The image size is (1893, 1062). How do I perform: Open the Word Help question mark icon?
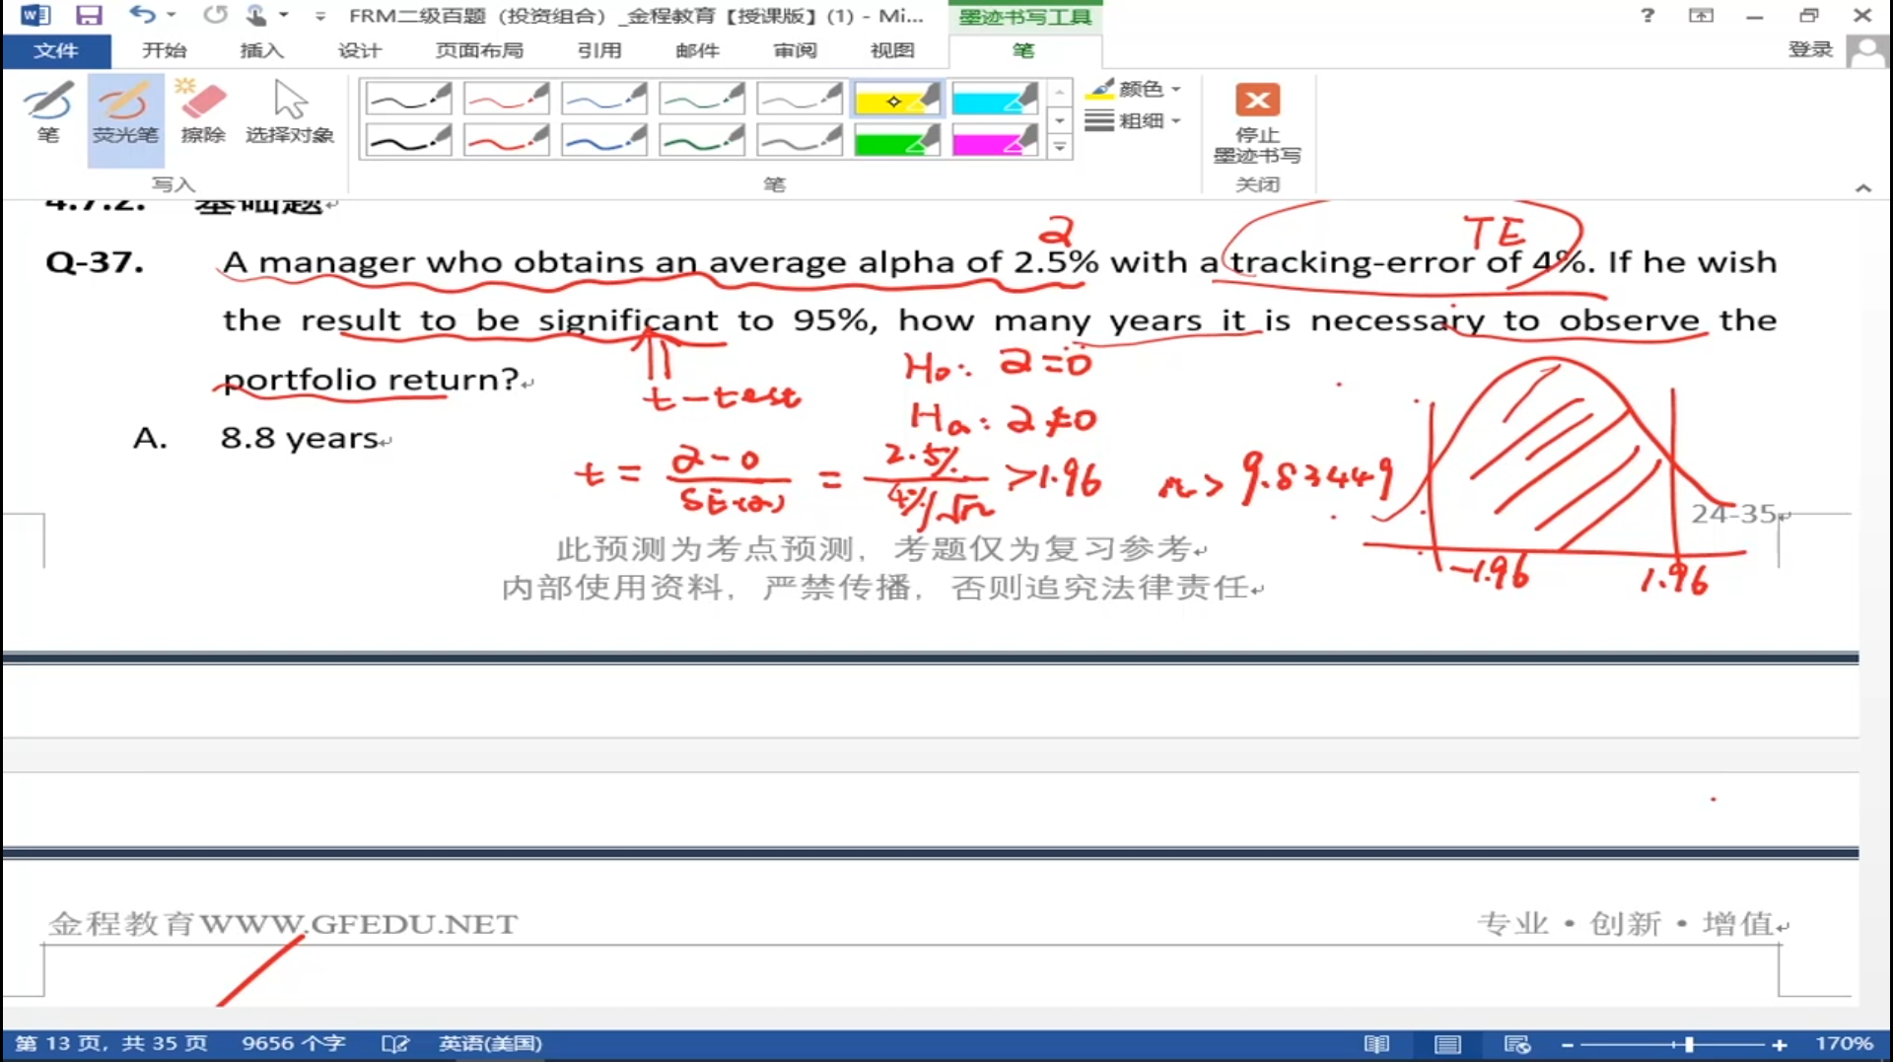coord(1647,16)
